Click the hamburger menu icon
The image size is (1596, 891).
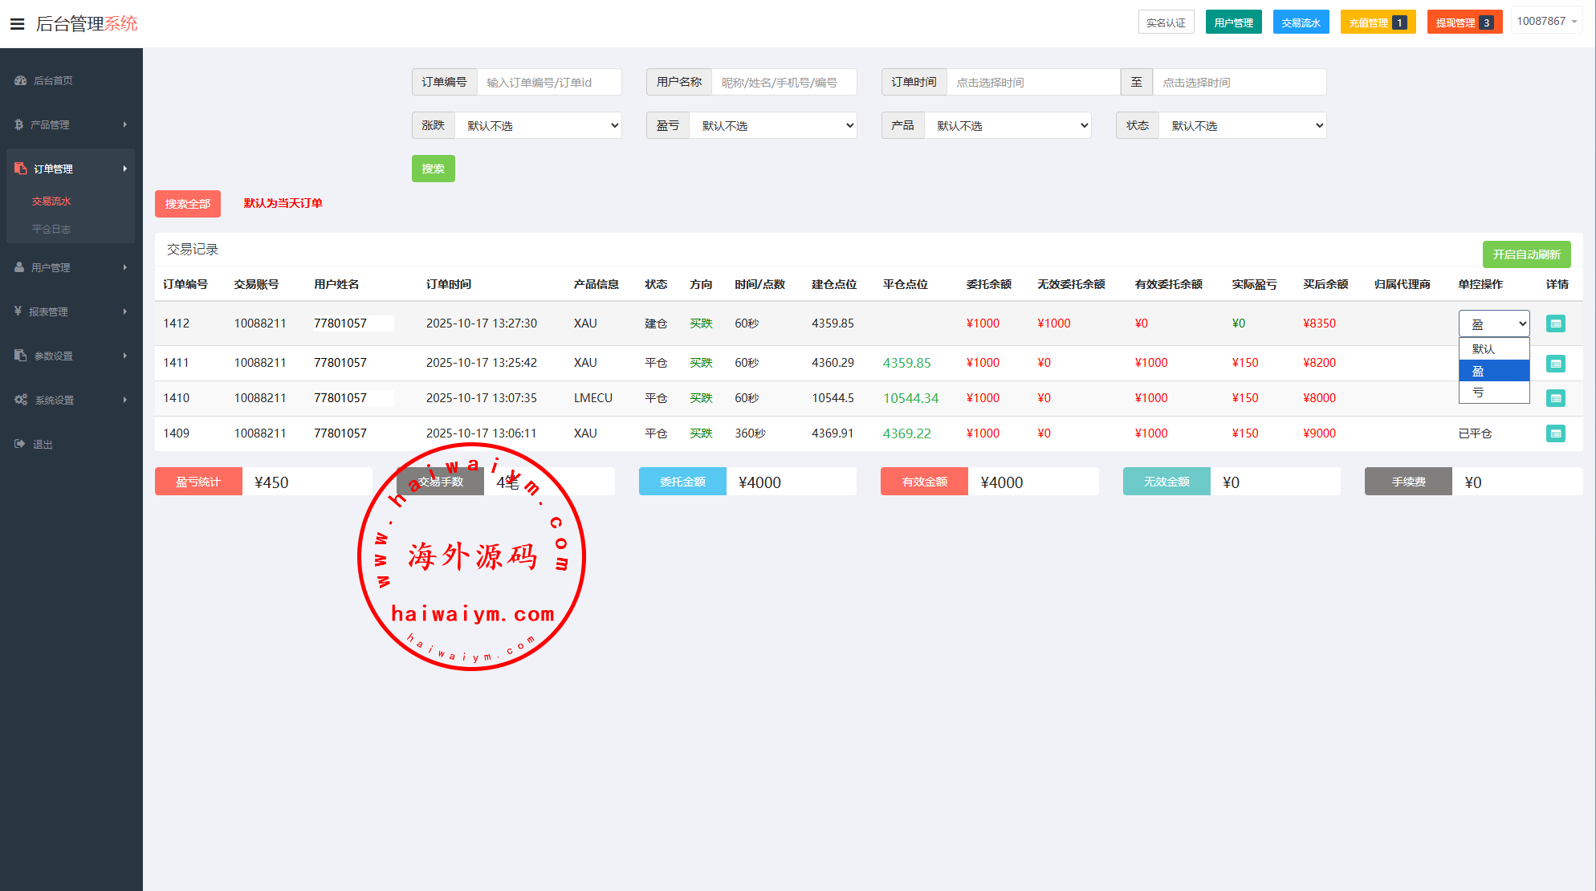[x=17, y=24]
